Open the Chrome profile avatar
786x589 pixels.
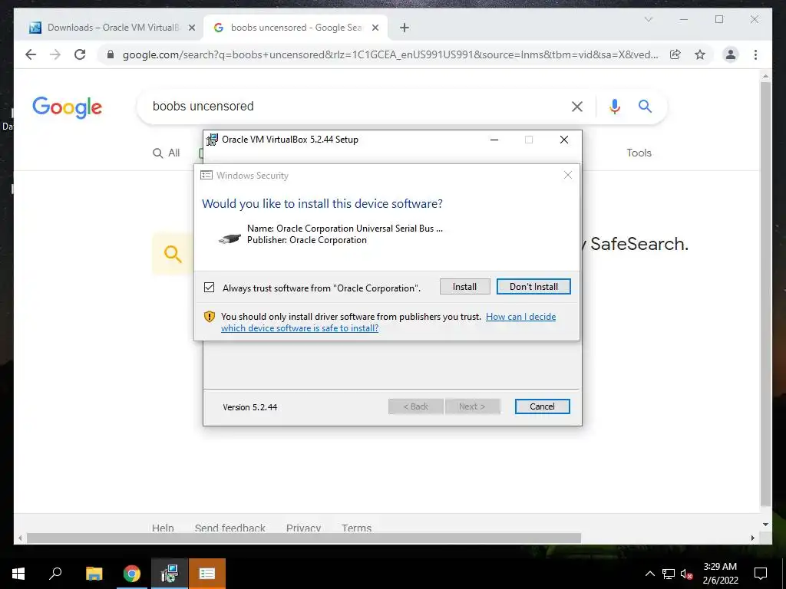click(x=731, y=54)
